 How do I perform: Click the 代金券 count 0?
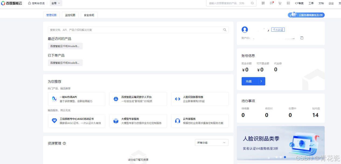276,70
